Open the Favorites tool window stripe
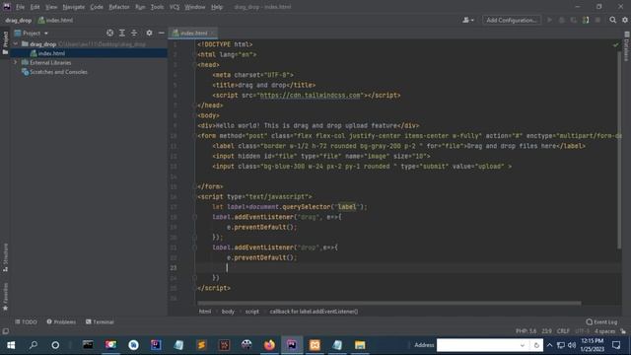The width and height of the screenshot is (631, 355). pyautogui.click(x=5, y=297)
